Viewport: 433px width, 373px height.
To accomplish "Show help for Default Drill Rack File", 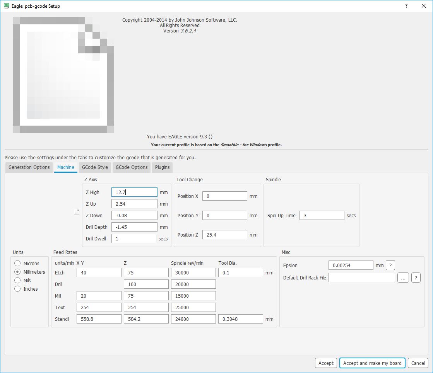I will [x=416, y=278].
